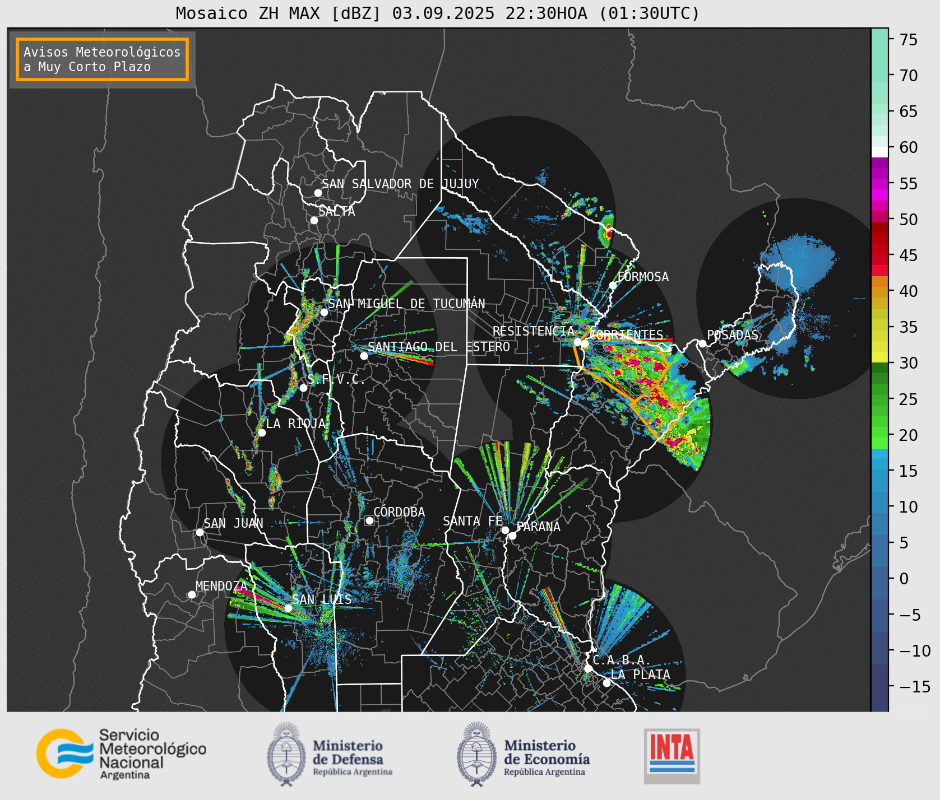Image resolution: width=940 pixels, height=800 pixels.
Task: Click the mosaic title with date and time
Action: point(438,13)
